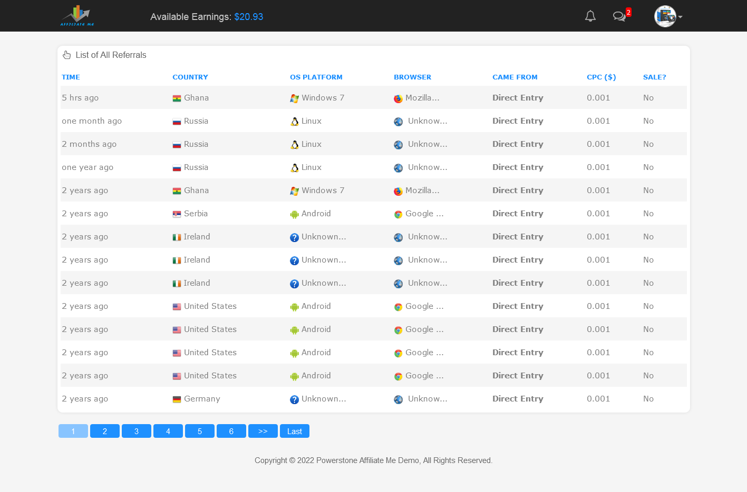Go to page 6 of referrals
The image size is (747, 492).
[231, 431]
